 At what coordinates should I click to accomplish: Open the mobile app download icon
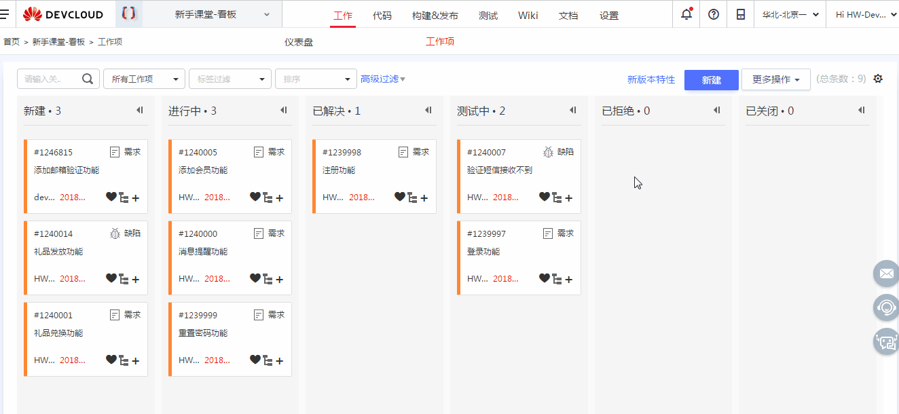tap(740, 14)
